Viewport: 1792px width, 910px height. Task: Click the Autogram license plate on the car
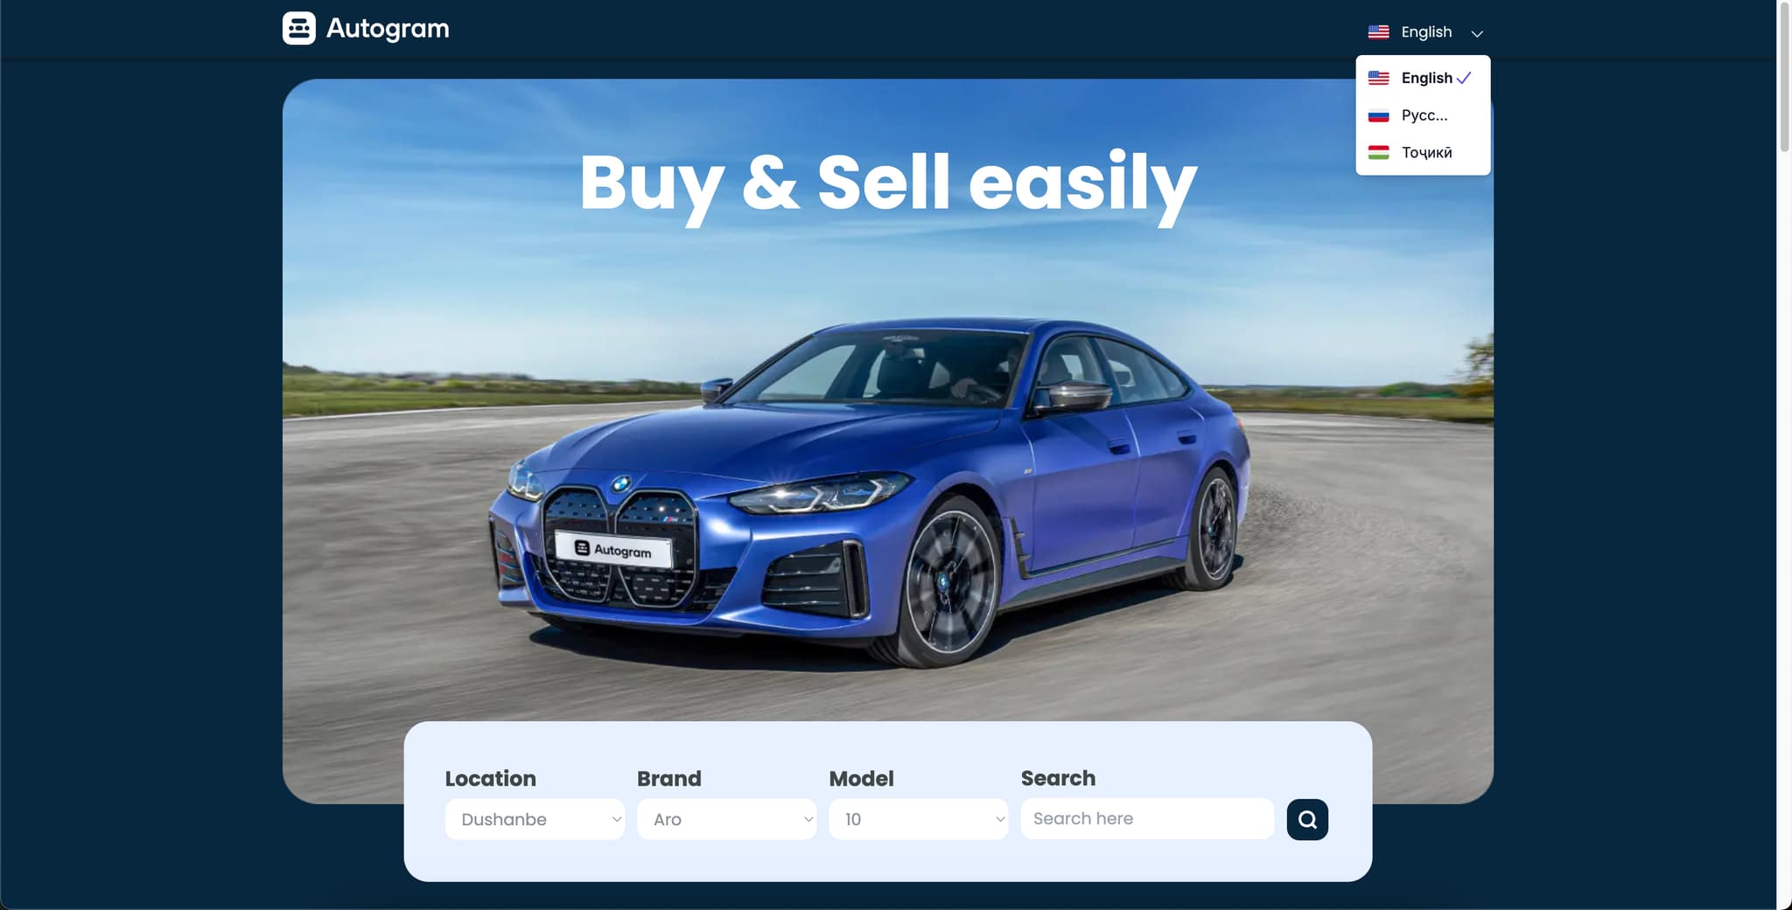coord(613,550)
